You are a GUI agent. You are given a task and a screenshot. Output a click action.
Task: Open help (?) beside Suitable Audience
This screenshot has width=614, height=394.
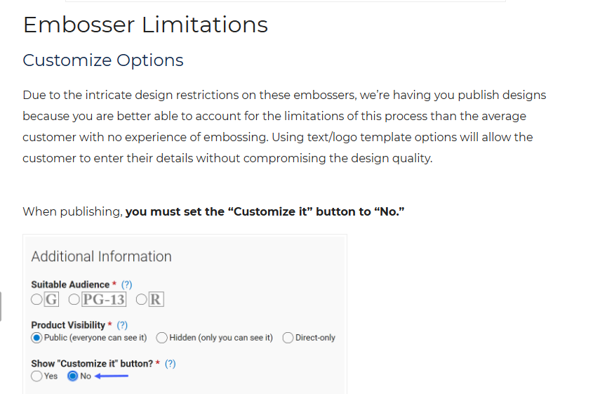click(x=126, y=284)
